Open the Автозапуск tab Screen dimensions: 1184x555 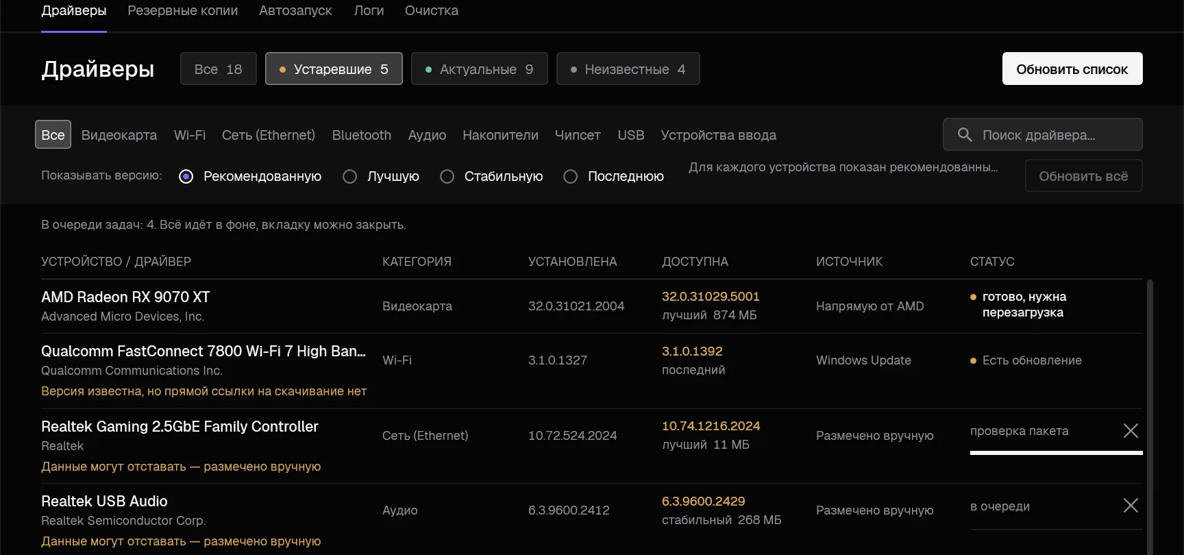(295, 11)
